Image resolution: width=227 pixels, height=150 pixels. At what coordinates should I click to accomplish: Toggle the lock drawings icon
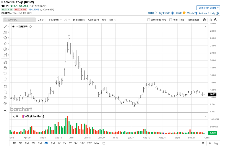pos(5,68)
